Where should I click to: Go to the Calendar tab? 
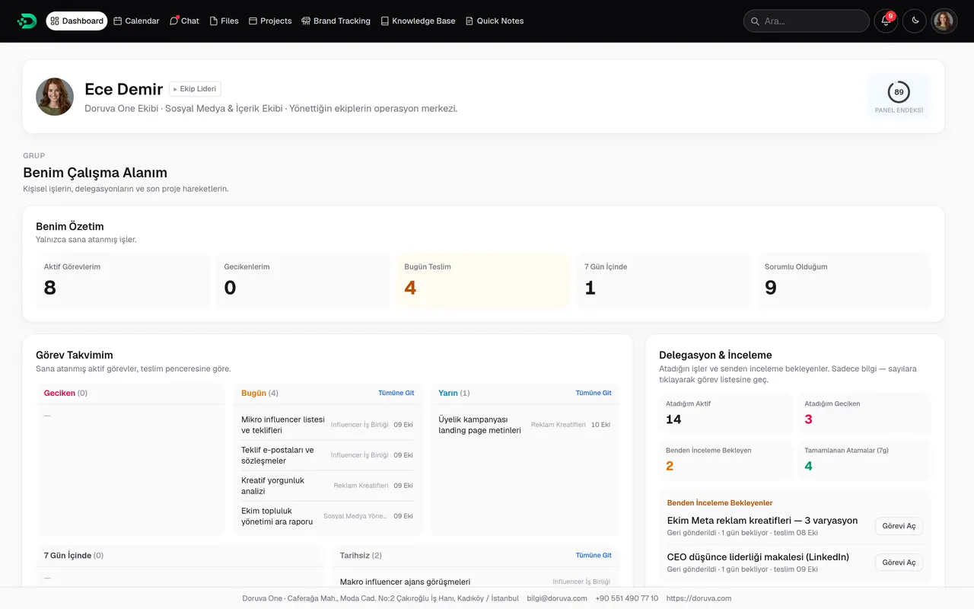point(136,21)
